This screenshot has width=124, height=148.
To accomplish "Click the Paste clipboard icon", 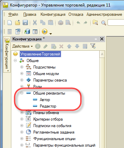I will [x=50, y=23].
